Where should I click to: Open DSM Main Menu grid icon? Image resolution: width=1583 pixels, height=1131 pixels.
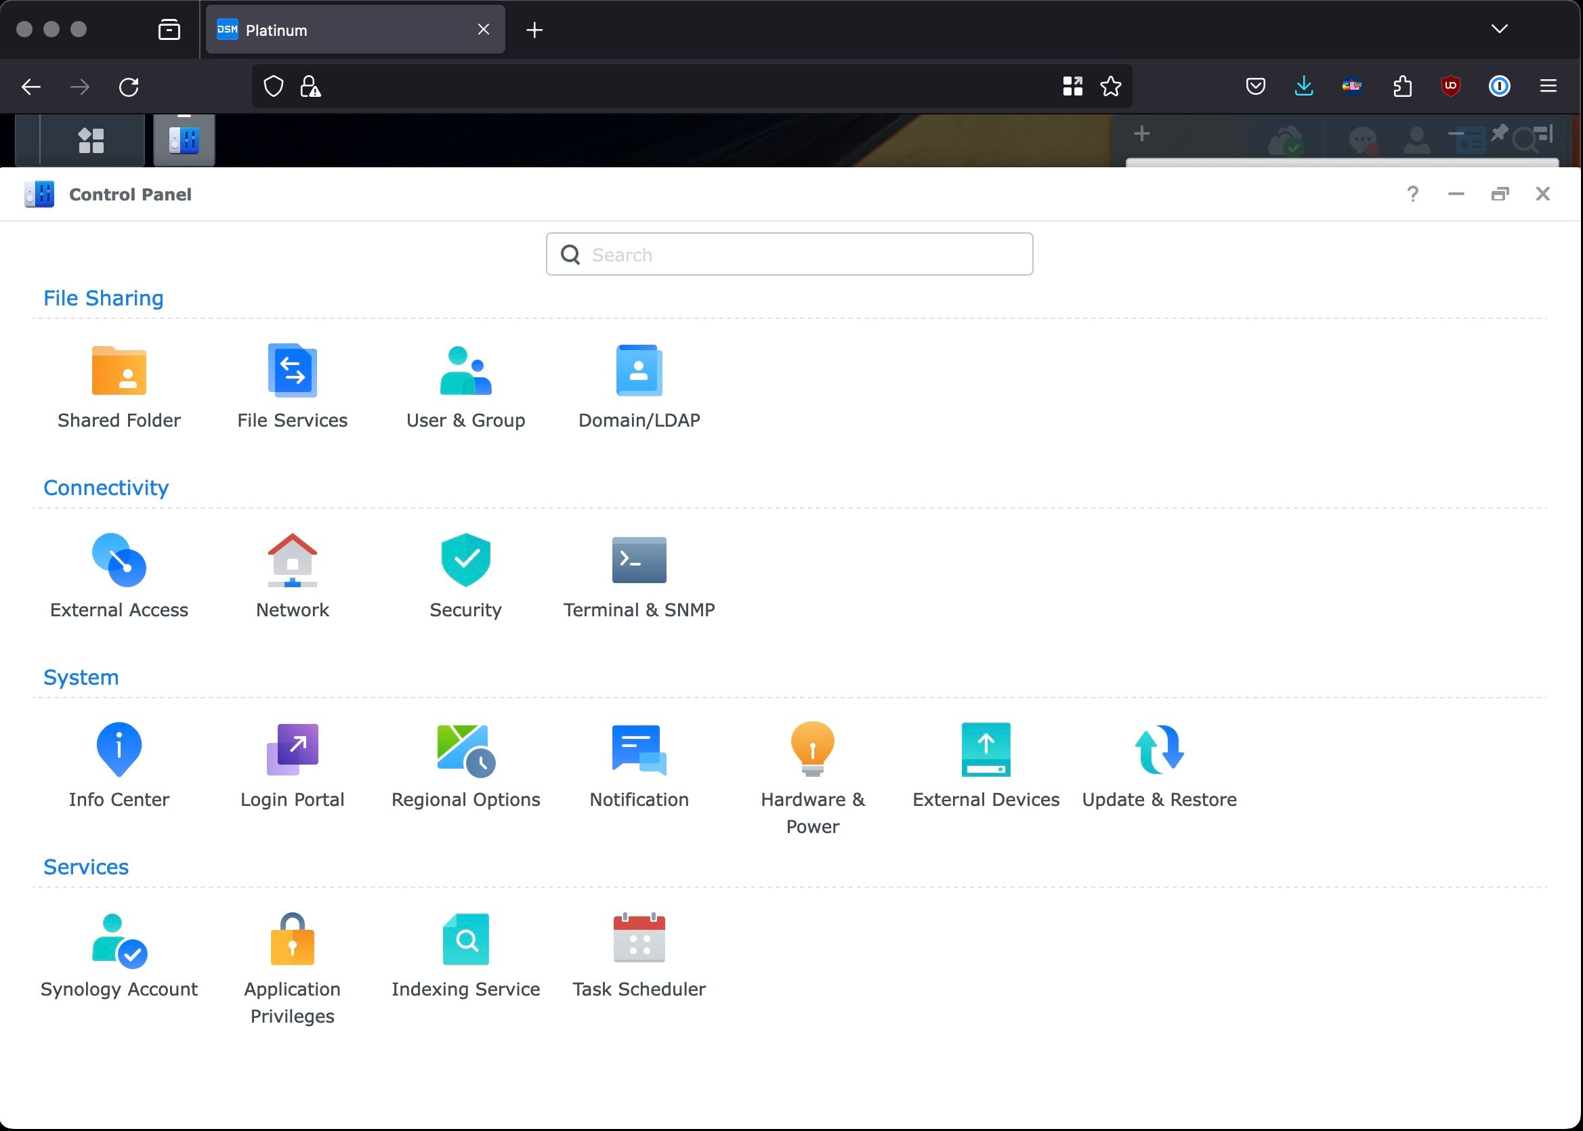[x=91, y=140]
